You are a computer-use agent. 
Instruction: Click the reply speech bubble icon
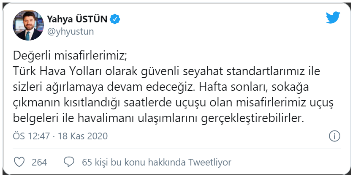pyautogui.click(x=69, y=162)
